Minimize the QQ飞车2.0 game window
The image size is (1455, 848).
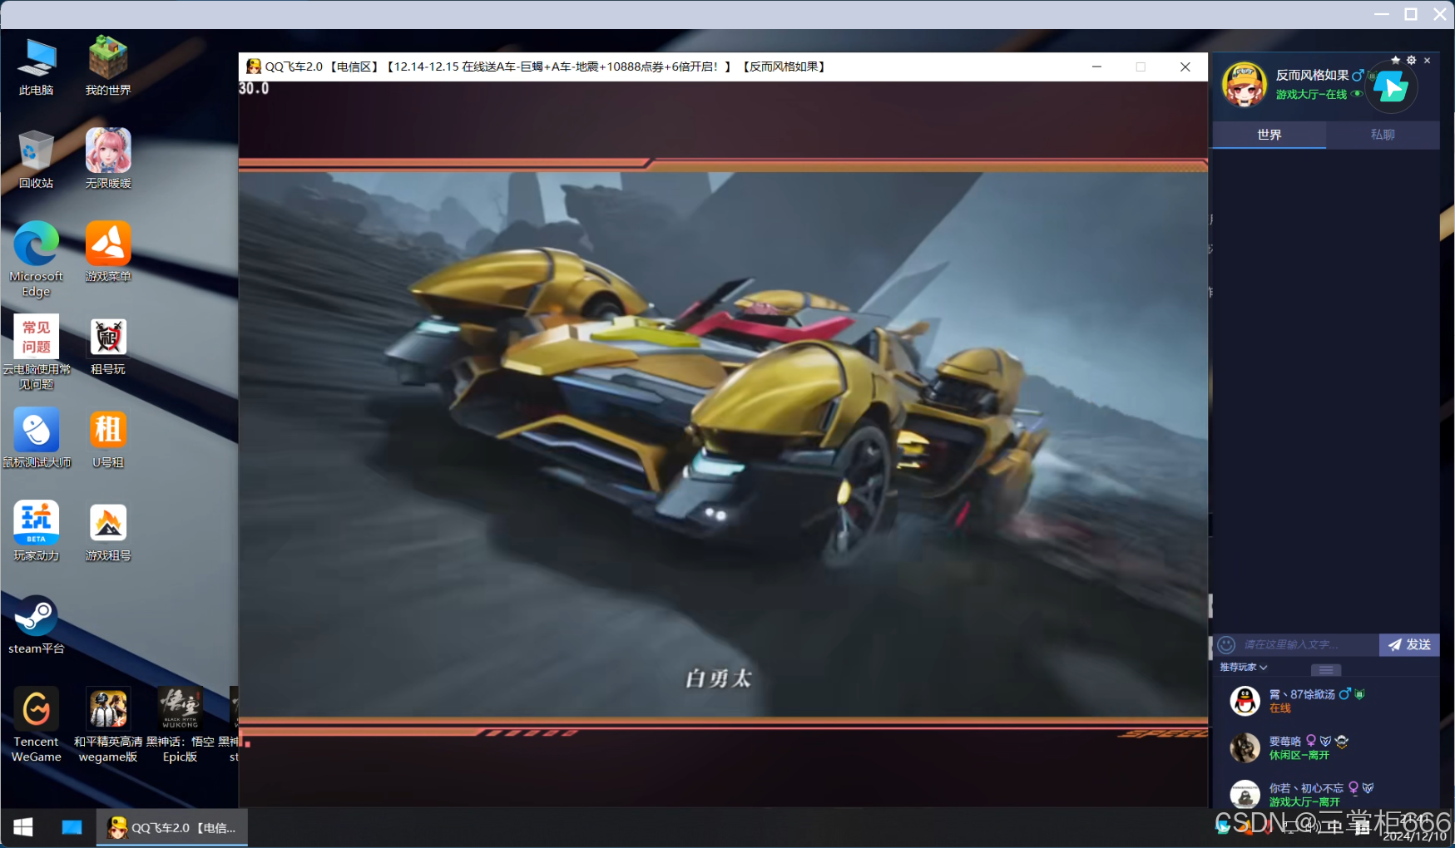(x=1096, y=67)
